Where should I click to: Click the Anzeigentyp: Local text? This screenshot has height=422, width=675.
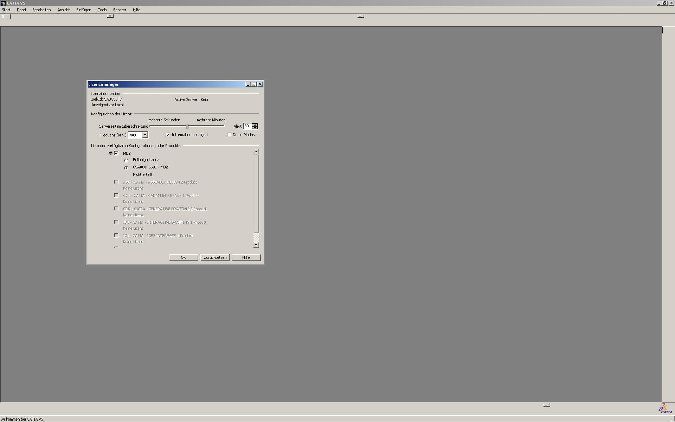(x=108, y=105)
